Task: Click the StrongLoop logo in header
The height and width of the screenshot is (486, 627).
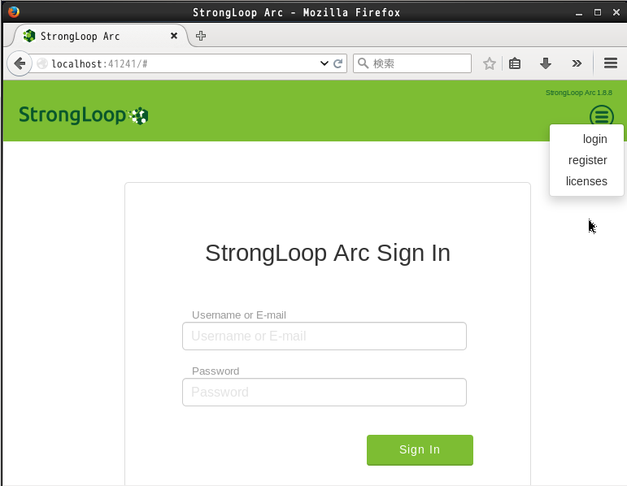Action: tap(84, 115)
